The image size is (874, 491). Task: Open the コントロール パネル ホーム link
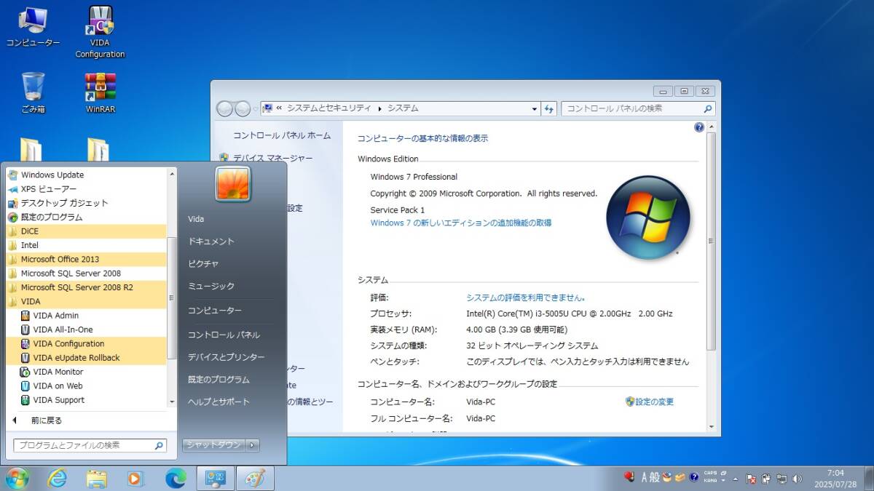[282, 135]
